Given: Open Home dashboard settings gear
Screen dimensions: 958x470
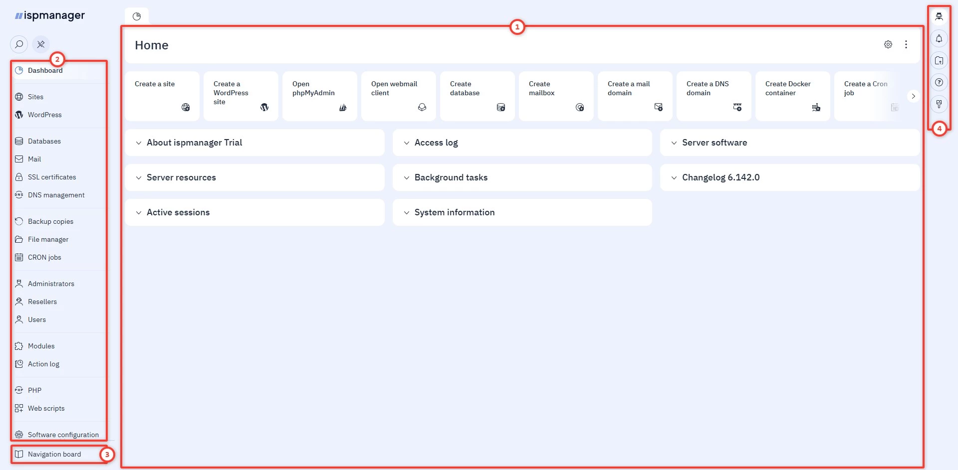Looking at the screenshot, I should (x=888, y=44).
